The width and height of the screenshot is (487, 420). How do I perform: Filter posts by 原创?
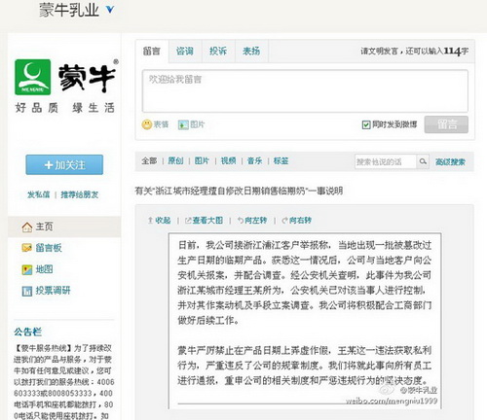175,160
